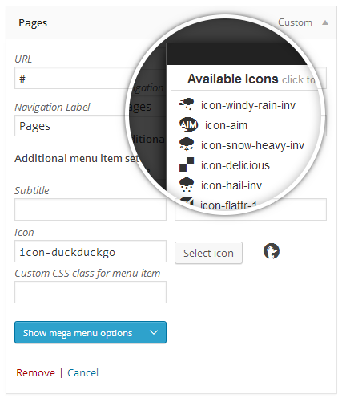Viewport: 342px width, 398px height.
Task: Choose the icon-hail-inv cloud icon
Action: click(187, 185)
